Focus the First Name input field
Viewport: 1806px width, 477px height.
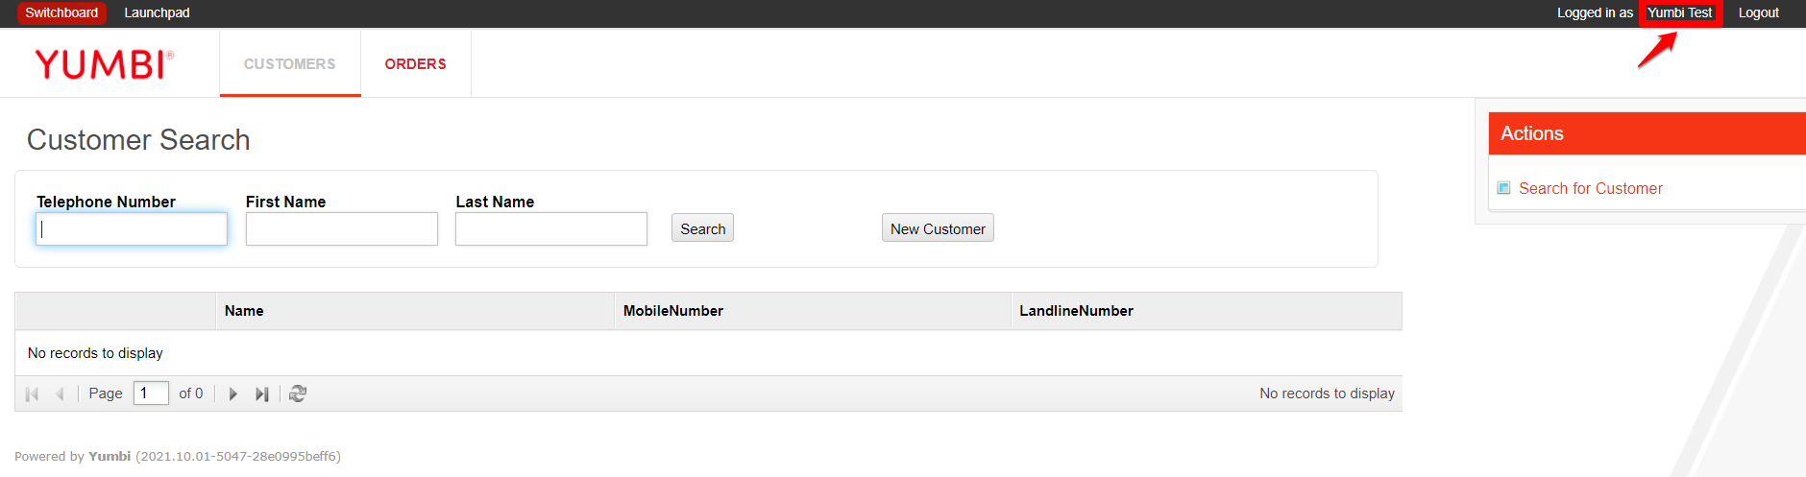pyautogui.click(x=342, y=228)
